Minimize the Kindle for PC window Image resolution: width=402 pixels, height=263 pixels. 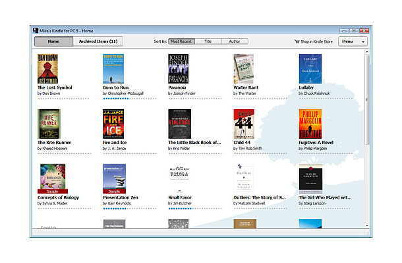pos(344,31)
